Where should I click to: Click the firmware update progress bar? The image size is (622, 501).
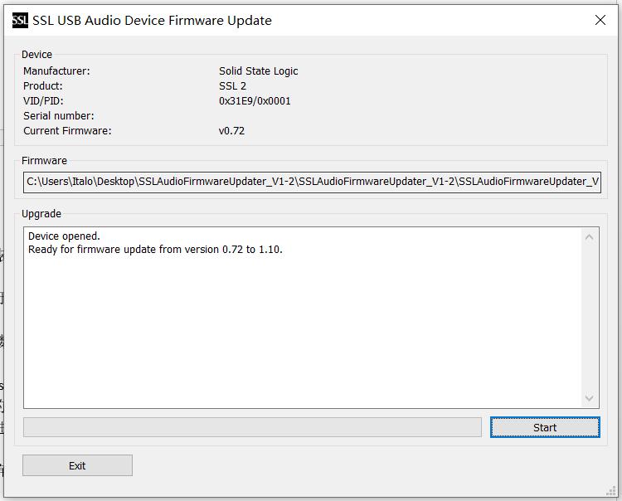[x=252, y=427]
